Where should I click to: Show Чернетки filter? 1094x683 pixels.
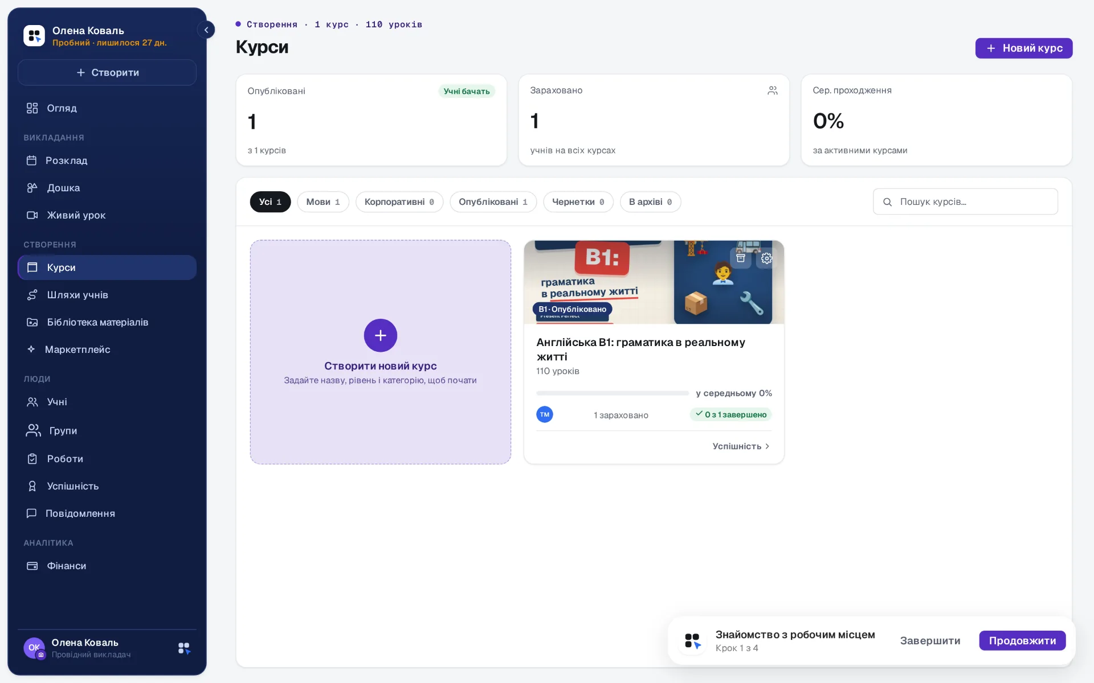click(578, 202)
